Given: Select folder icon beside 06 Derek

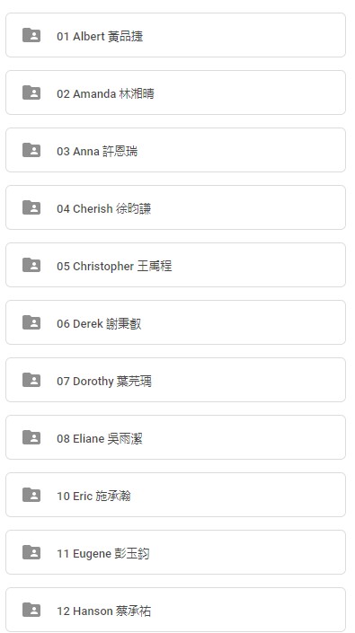Looking at the screenshot, I should click(31, 322).
